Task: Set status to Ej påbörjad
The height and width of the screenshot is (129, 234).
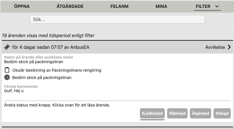Action: point(152,113)
